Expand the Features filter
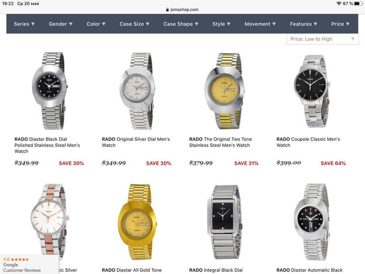 tap(303, 24)
